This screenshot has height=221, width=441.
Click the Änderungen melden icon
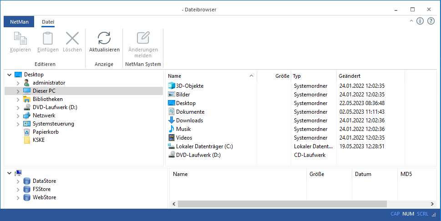coord(143,38)
